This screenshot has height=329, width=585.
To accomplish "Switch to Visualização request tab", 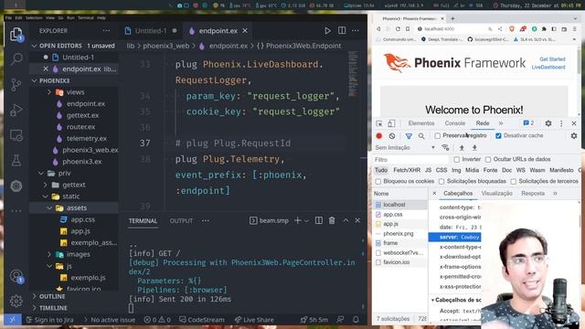I will (x=496, y=193).
